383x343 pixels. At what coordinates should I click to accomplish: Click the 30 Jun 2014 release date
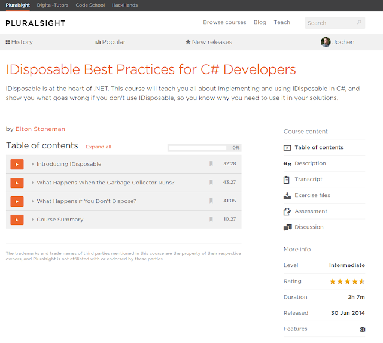pyautogui.click(x=348, y=313)
